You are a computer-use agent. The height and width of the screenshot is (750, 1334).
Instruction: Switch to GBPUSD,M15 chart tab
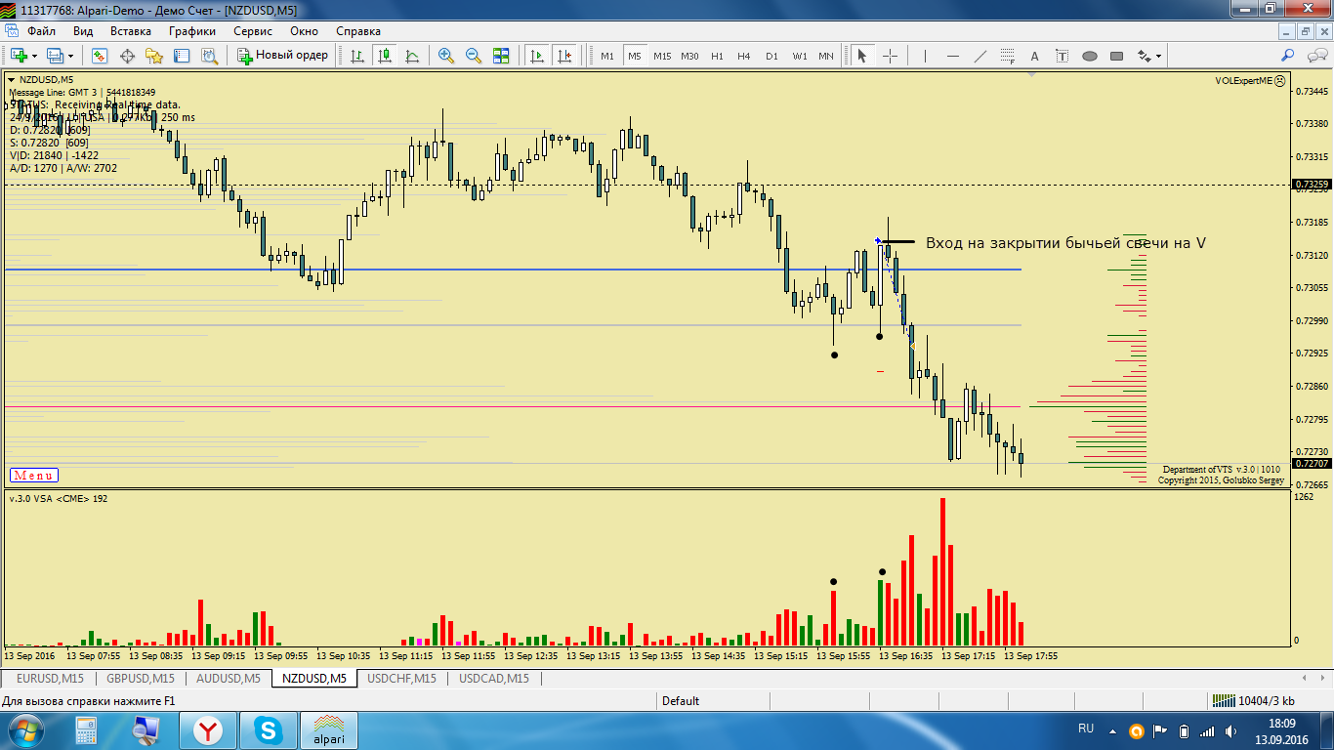141,678
